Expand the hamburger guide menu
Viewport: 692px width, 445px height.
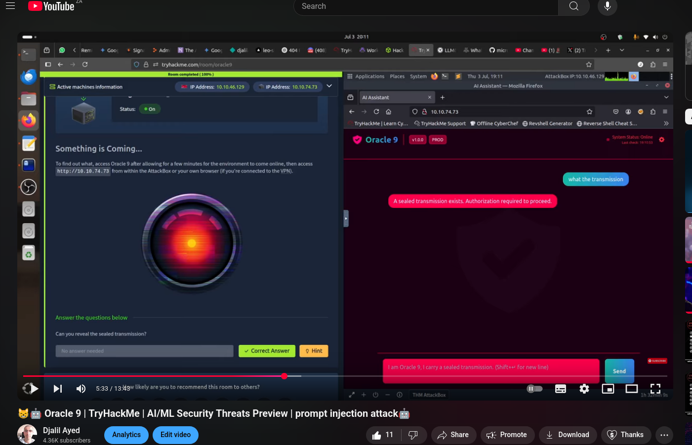click(10, 6)
